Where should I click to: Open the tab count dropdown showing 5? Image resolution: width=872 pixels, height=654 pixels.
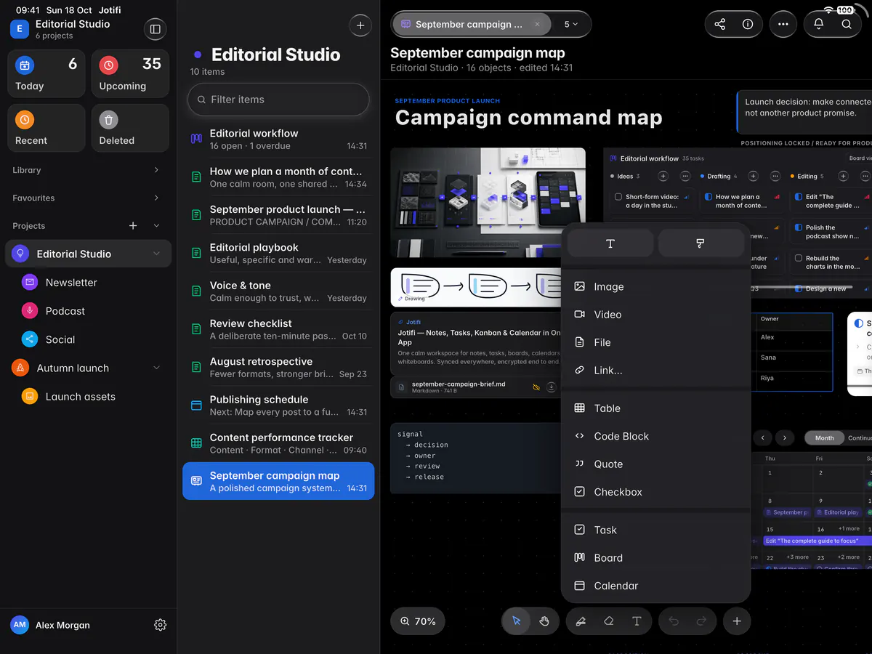pyautogui.click(x=571, y=24)
